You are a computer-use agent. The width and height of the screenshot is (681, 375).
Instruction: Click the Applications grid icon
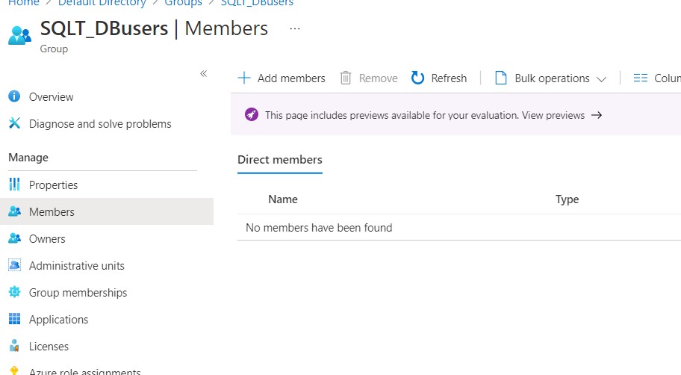[14, 319]
